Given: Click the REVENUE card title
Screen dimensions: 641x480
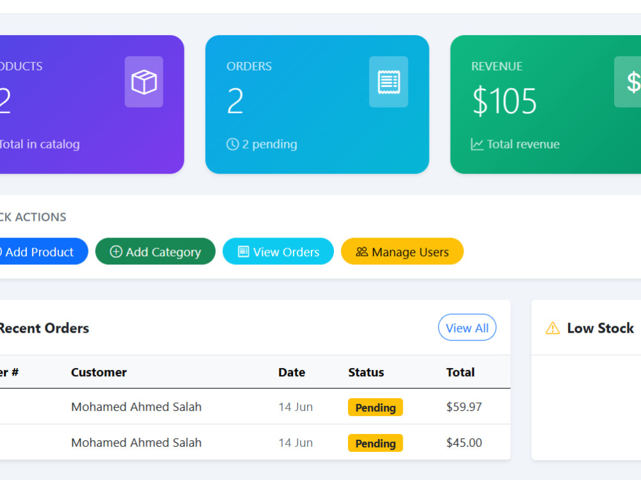Looking at the screenshot, I should click(497, 66).
